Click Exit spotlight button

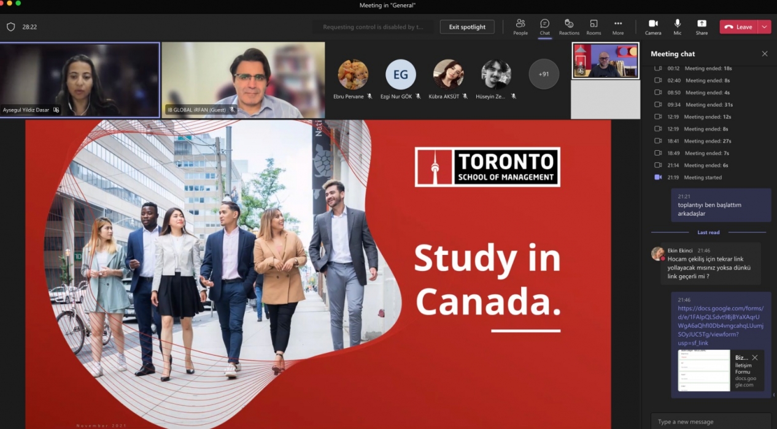point(467,27)
